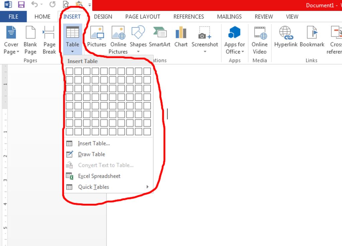Open the VIEW tab
342x246 pixels.
coord(292,17)
